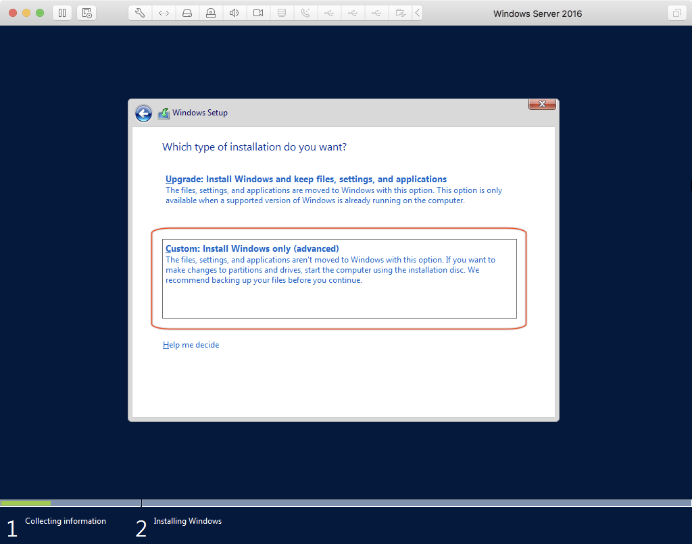Click the CD/DVD drive icon
692x544 pixels.
coord(211,13)
